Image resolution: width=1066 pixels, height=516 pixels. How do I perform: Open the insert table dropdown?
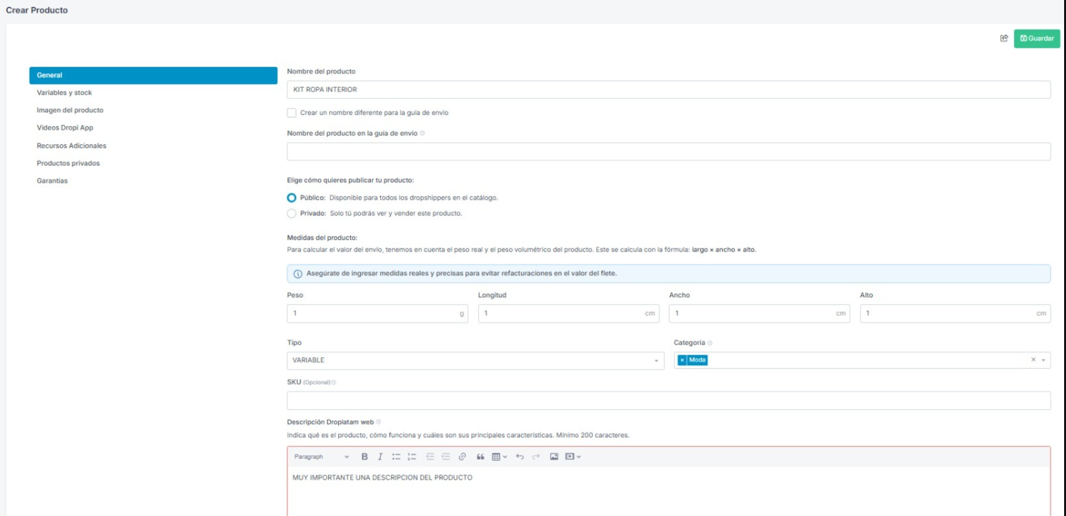coord(499,456)
